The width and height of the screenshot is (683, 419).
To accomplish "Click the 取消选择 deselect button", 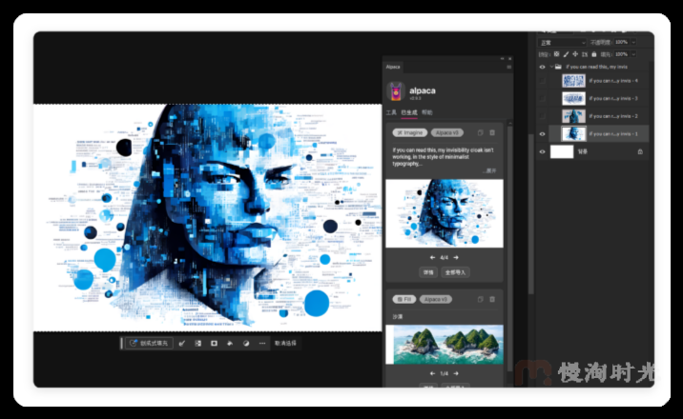I will (285, 343).
